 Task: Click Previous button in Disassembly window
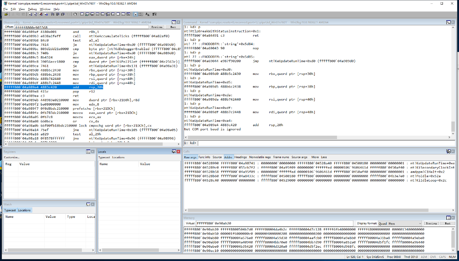pyautogui.click(x=157, y=27)
